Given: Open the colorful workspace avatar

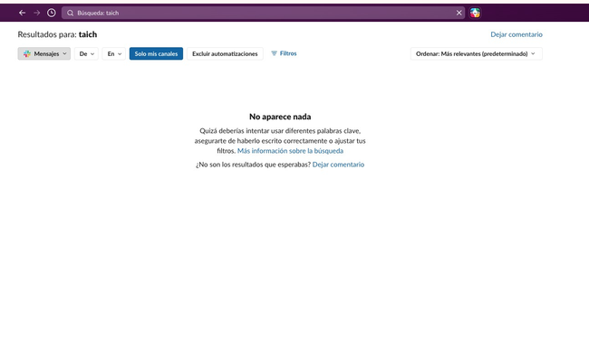Looking at the screenshot, I should [x=475, y=13].
